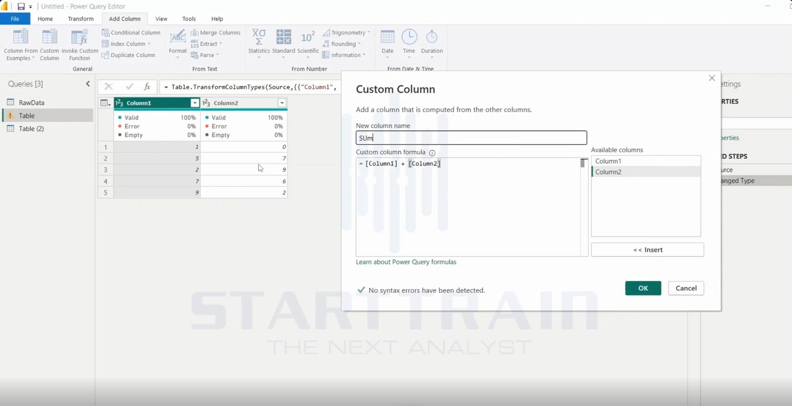The image size is (792, 406).
Task: Collapse the Queries pane
Action: tap(88, 84)
